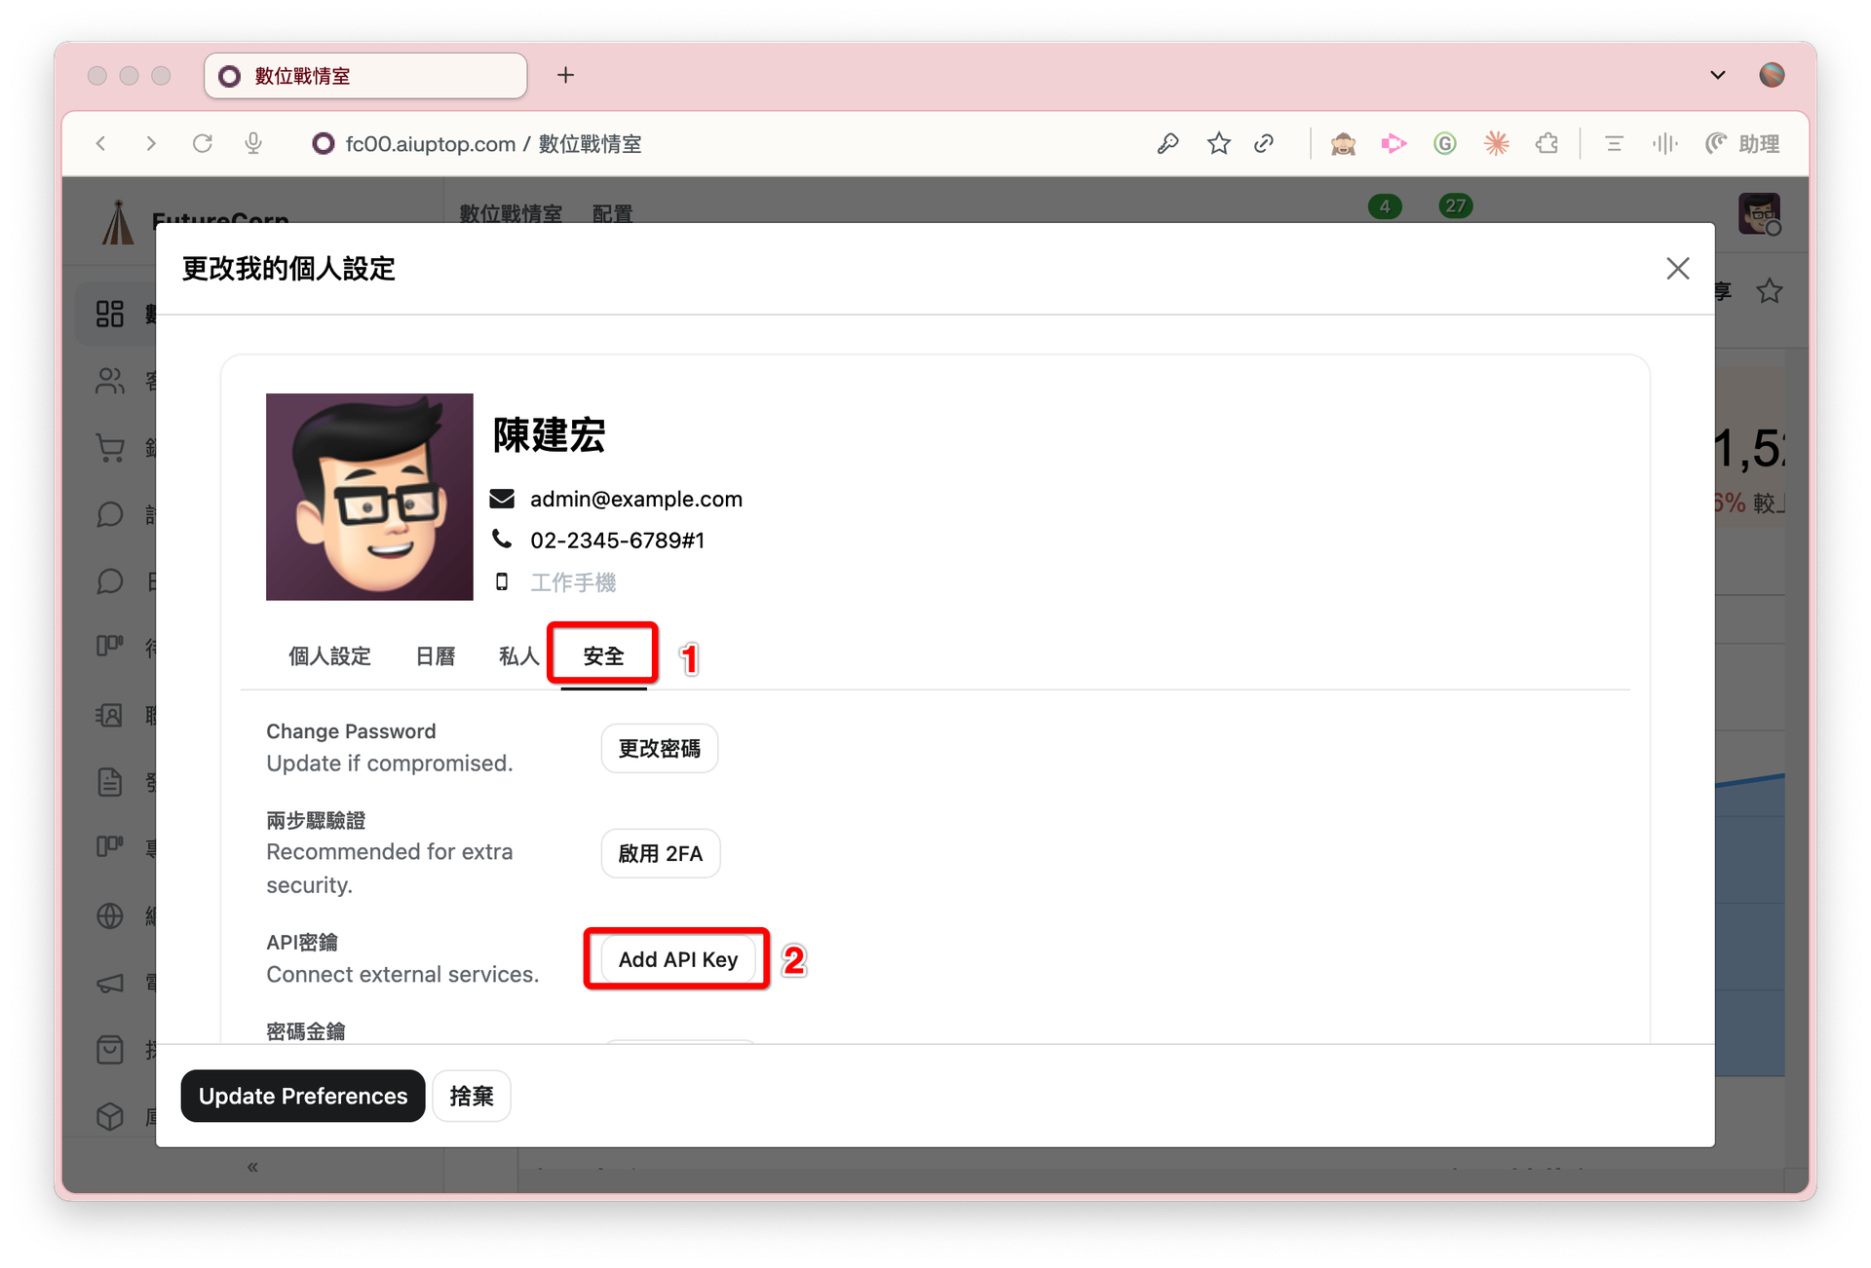The image size is (1871, 1268).
Task: Expand the tab list chevron
Action: (1718, 75)
